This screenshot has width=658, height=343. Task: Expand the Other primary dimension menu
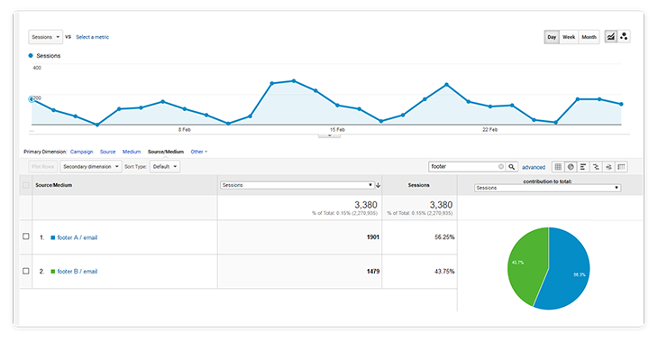pyautogui.click(x=199, y=152)
